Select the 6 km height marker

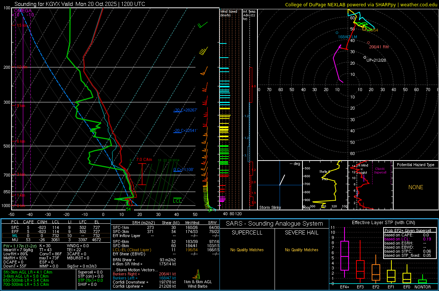(x=21, y=141)
